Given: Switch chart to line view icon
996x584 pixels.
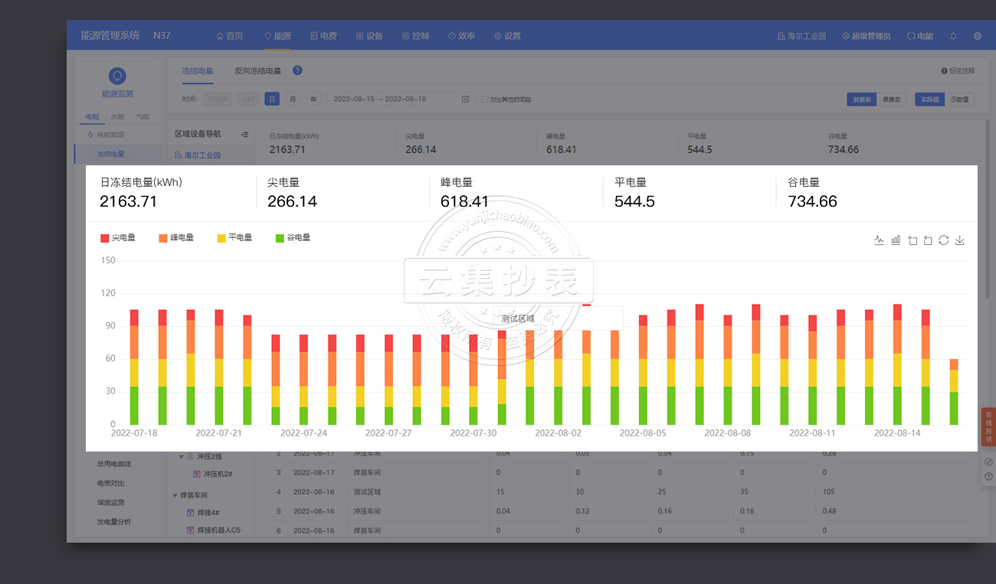Looking at the screenshot, I should 879,240.
